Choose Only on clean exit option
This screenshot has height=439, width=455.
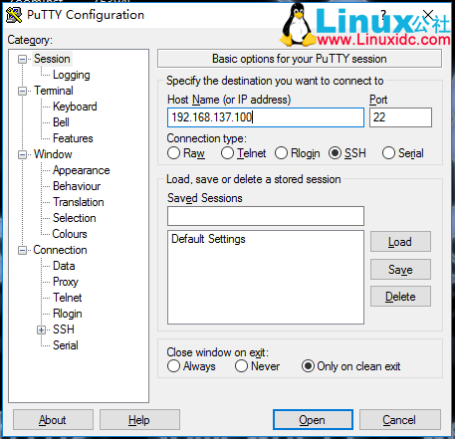pyautogui.click(x=308, y=366)
